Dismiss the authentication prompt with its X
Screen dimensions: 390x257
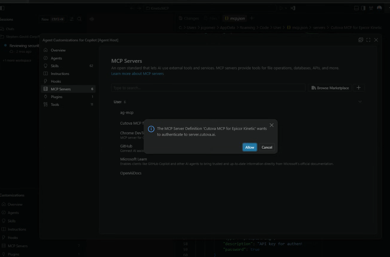272,125
